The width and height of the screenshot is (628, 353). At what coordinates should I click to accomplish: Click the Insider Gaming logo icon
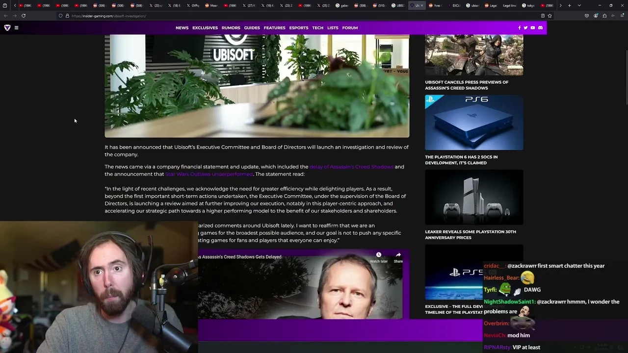coord(7,28)
